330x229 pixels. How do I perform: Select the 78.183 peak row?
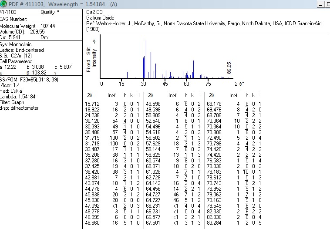(234, 172)
